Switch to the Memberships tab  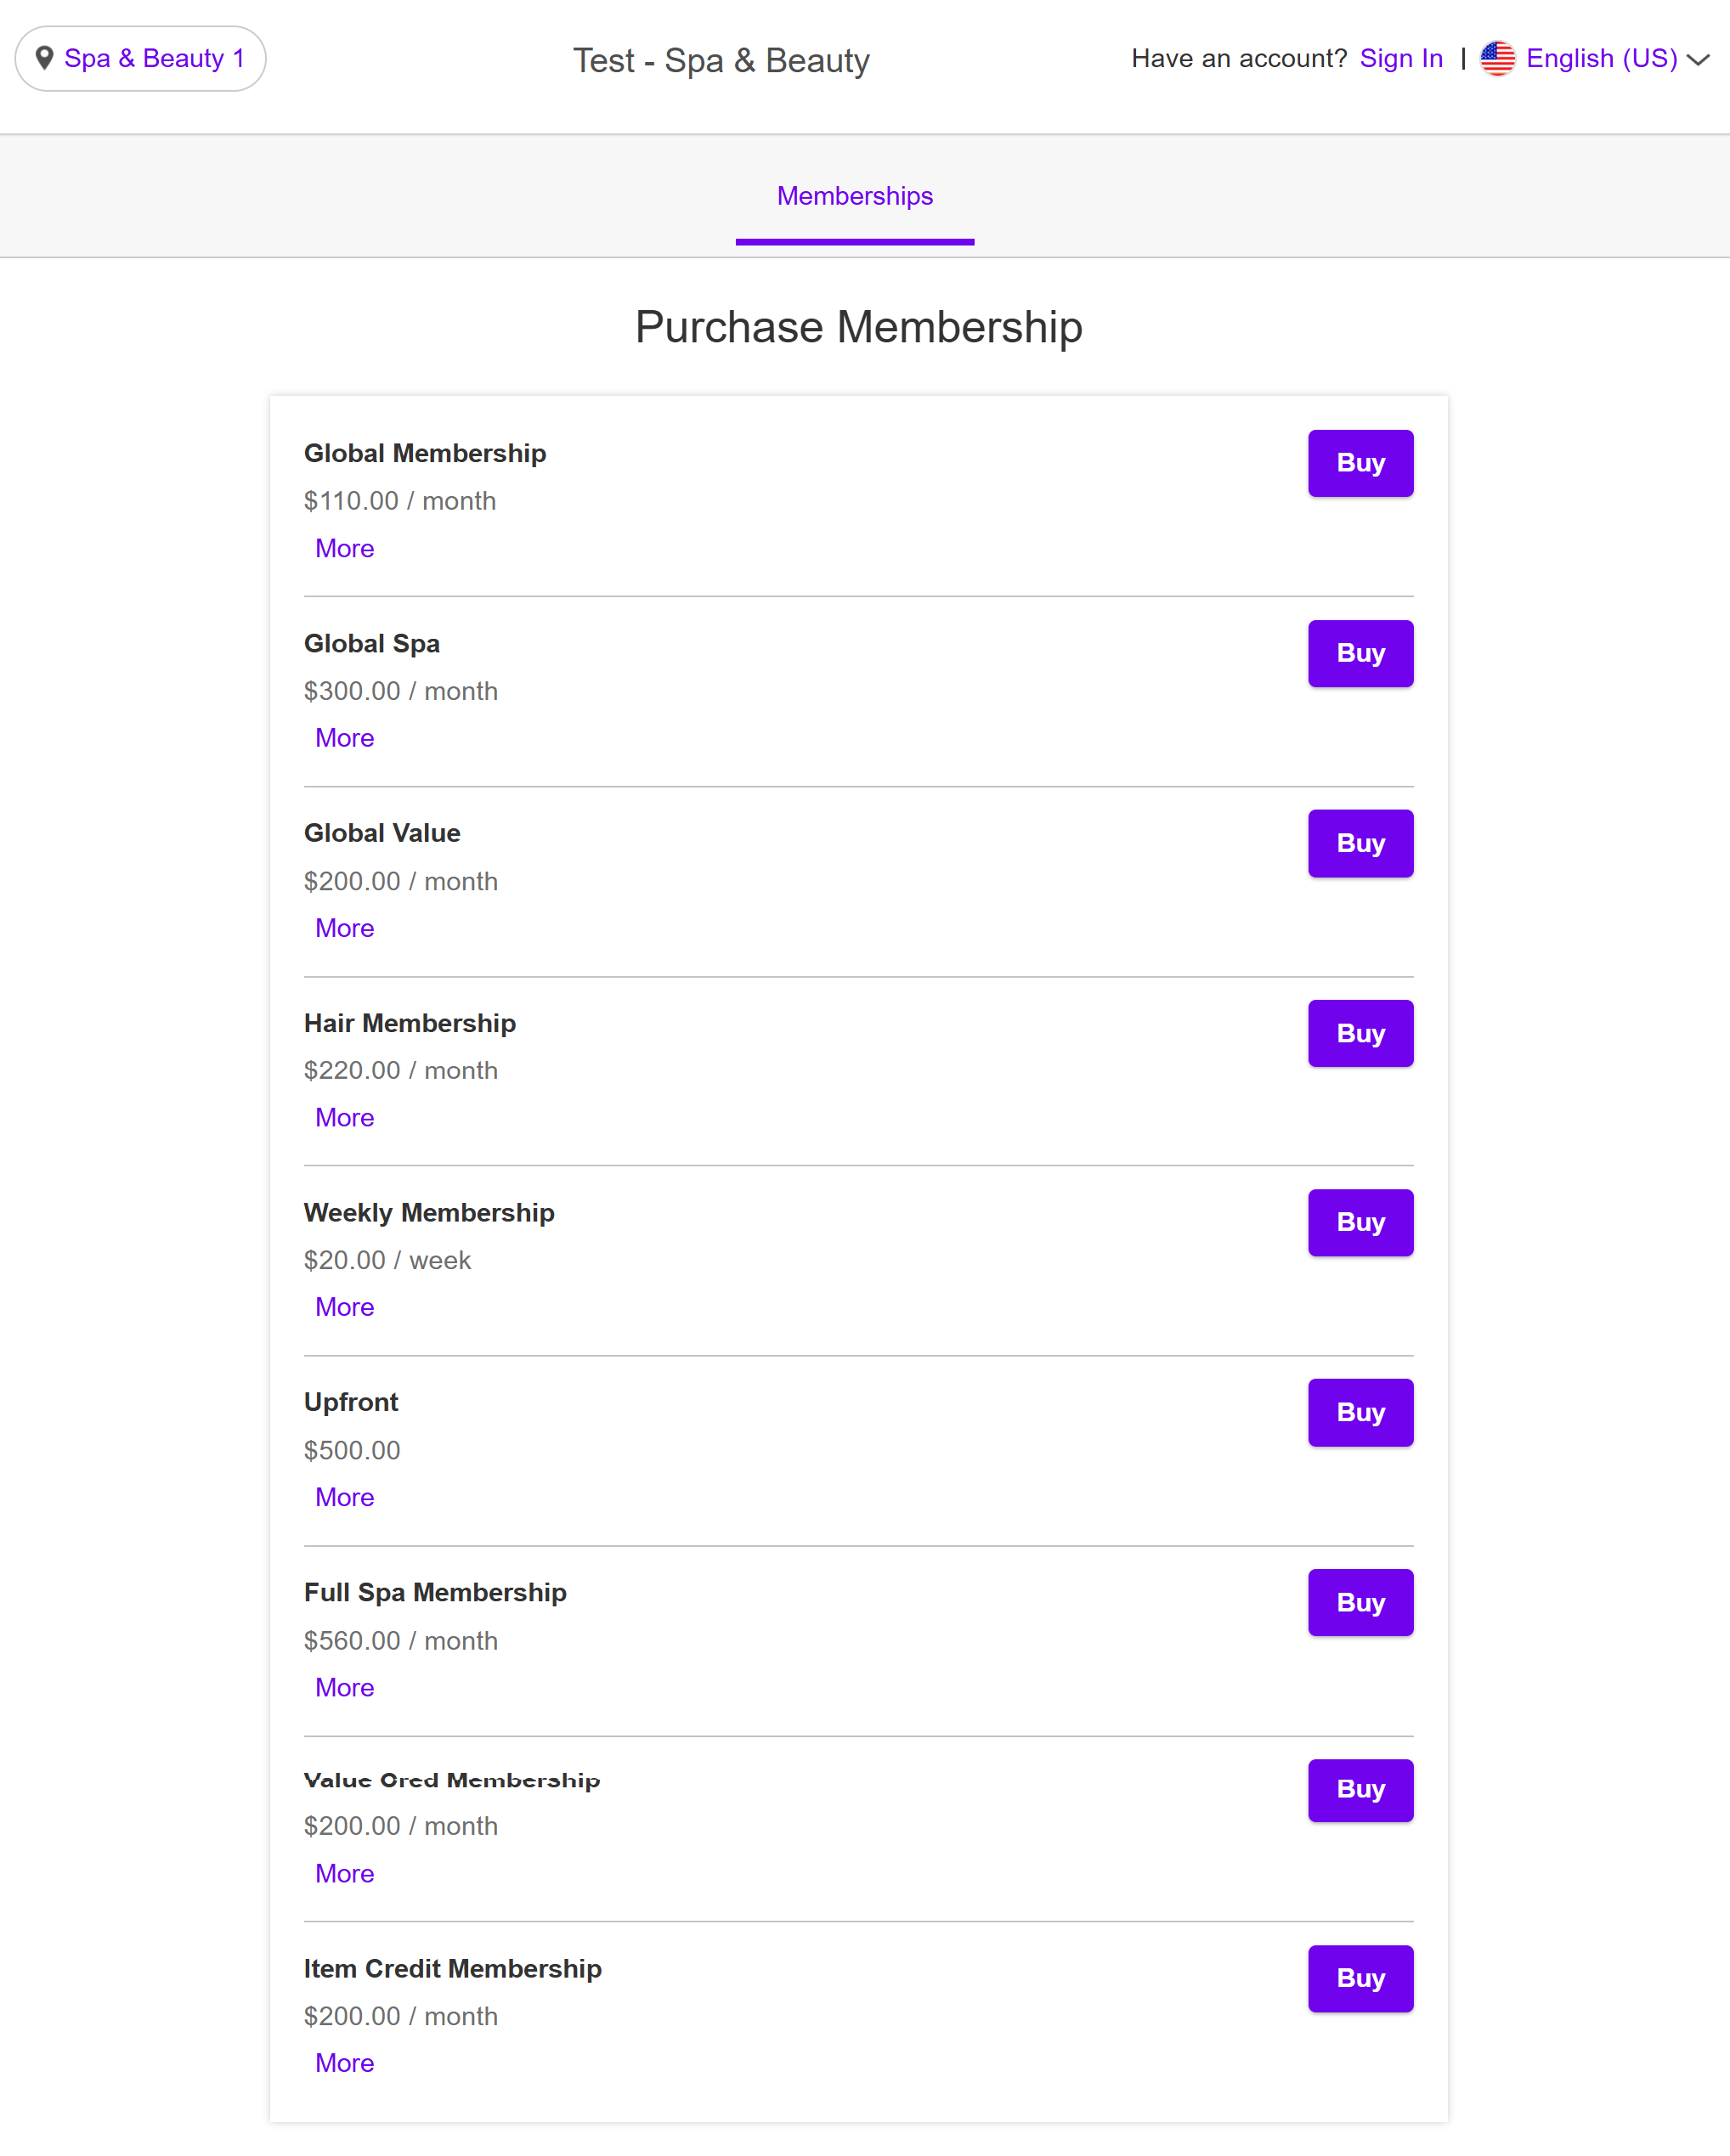[855, 196]
